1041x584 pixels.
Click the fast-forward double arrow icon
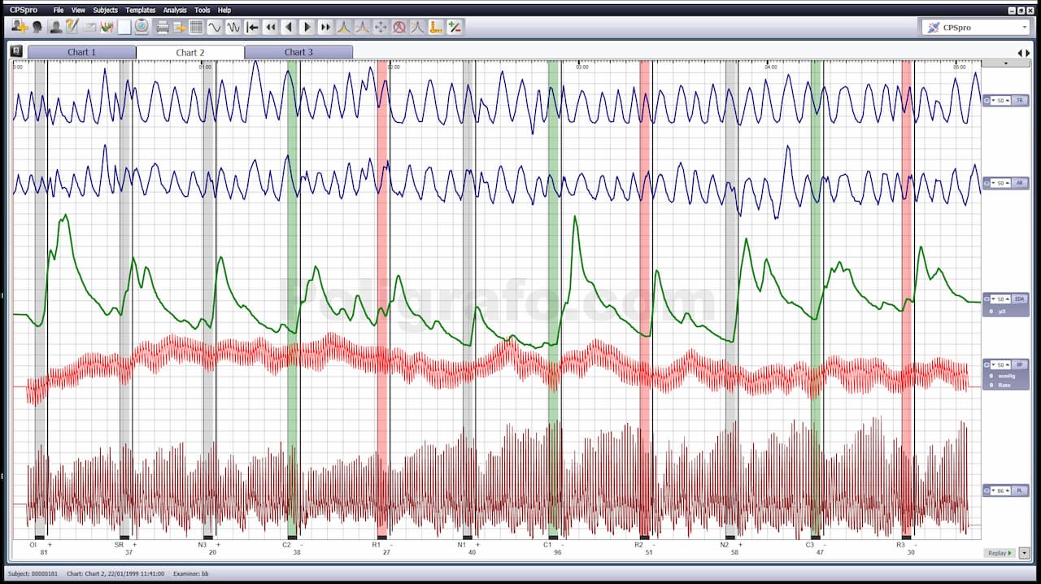(x=325, y=27)
